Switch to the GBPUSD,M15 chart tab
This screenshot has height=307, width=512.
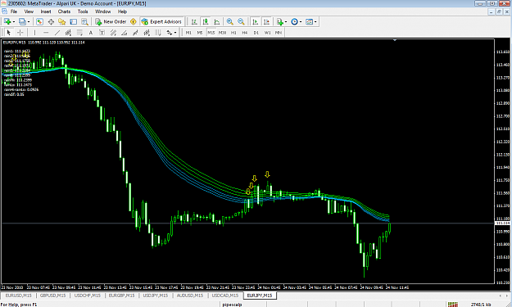click(52, 296)
